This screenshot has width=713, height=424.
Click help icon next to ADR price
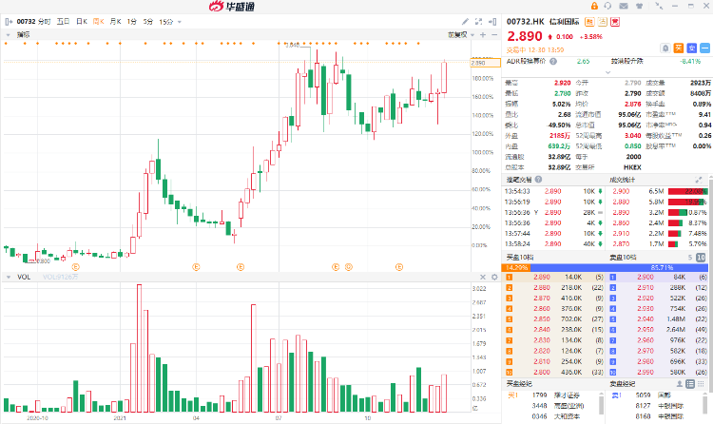coord(553,61)
